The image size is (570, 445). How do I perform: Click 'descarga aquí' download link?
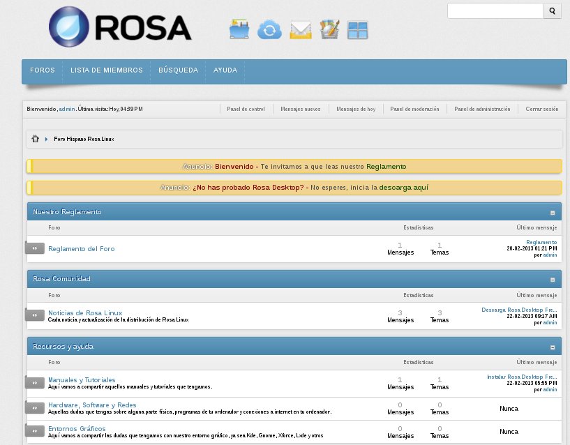click(x=403, y=188)
